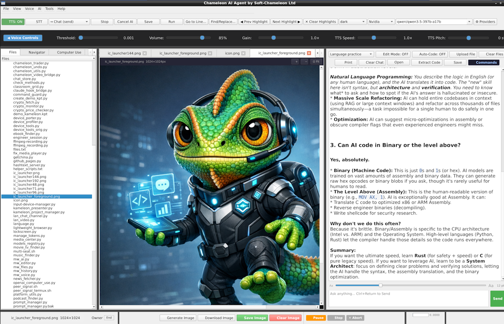
Task: Switch to ic_launcher144.png editor tab
Action: (x=124, y=53)
